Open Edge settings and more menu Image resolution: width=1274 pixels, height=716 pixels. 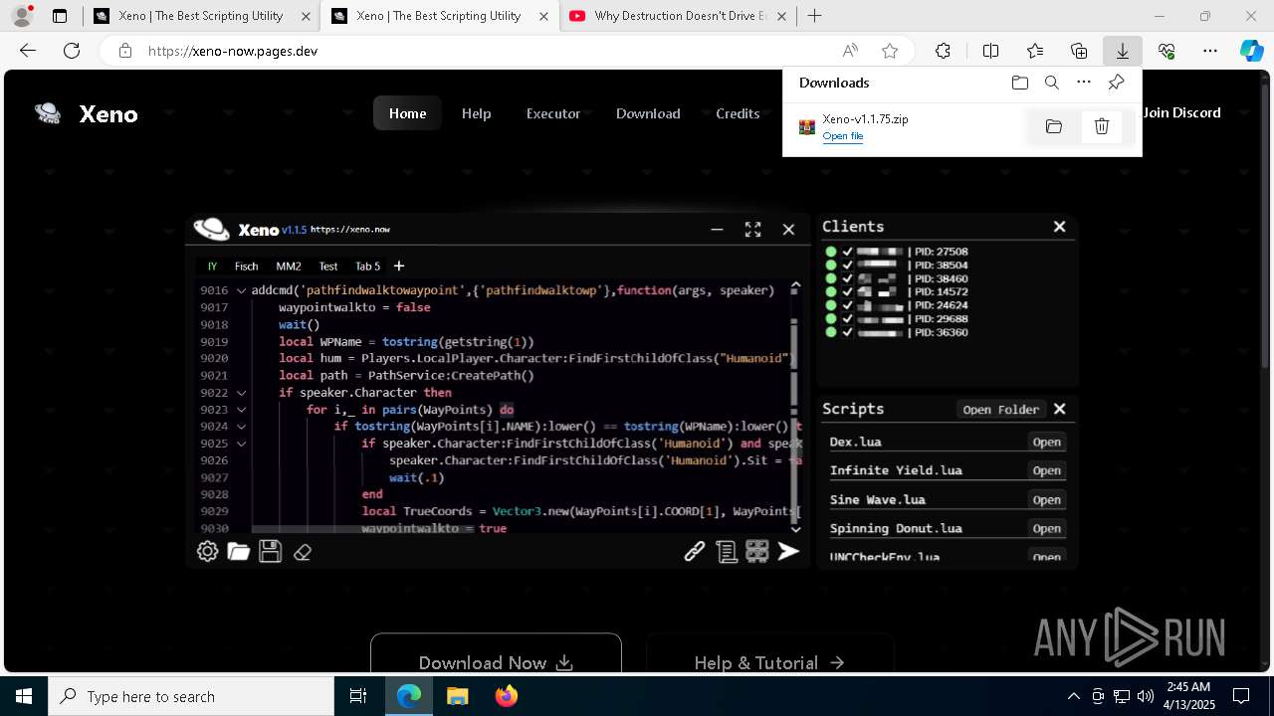click(x=1210, y=51)
